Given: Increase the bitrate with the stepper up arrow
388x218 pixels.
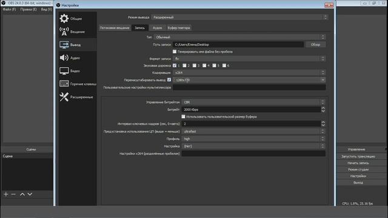Looking at the screenshot, I should (323, 108).
